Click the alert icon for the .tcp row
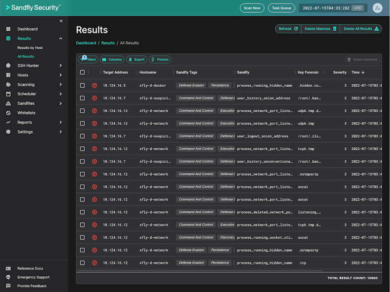Viewport: 390px width, 292px height. pos(94,263)
